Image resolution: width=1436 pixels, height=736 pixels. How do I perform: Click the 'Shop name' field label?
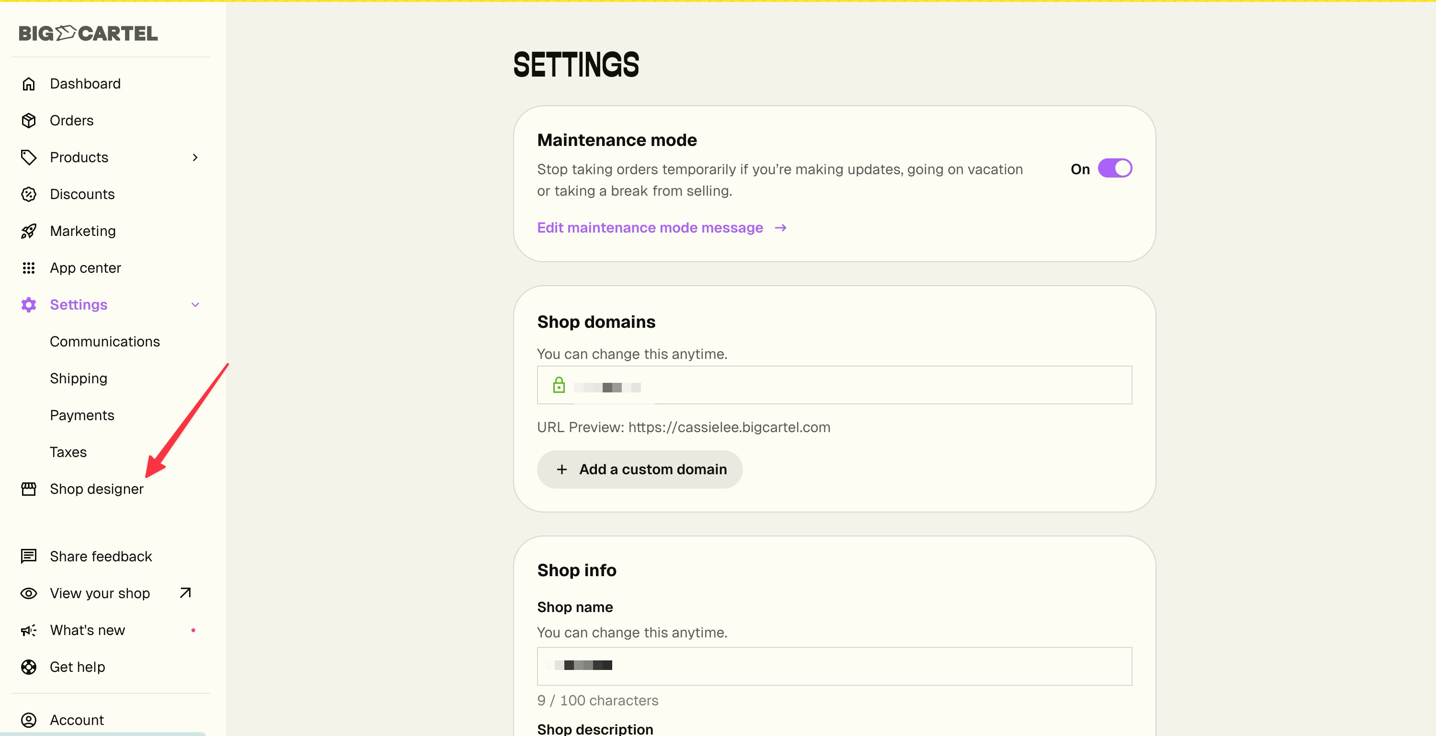pos(575,607)
